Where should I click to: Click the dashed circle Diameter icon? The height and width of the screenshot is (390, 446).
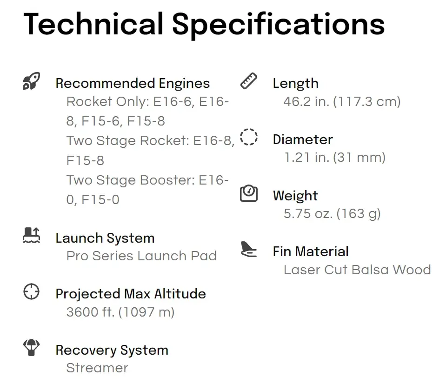(x=249, y=137)
